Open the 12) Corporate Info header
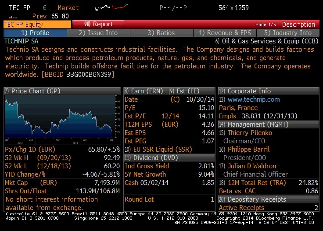This screenshot has width=323, height=231. [x=269, y=91]
